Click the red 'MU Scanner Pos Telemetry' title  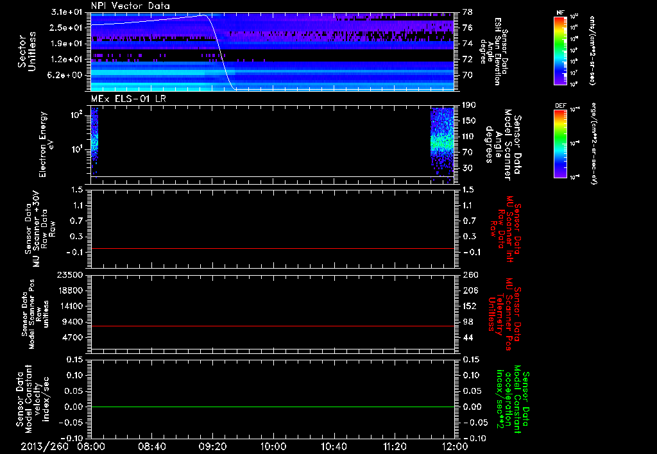(x=504, y=314)
